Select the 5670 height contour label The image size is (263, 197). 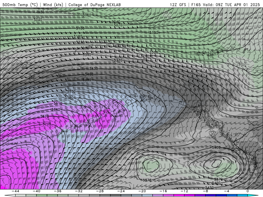pyautogui.click(x=45, y=116)
